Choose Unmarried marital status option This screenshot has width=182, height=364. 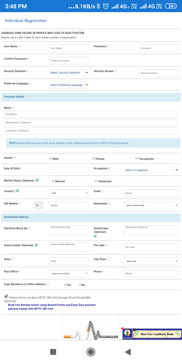coord(96,181)
